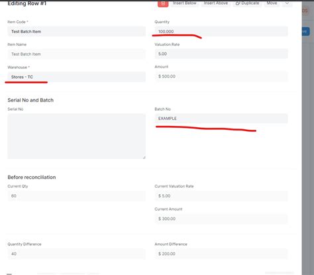
Task: Open the Warehouse field Stores - TC
Action: coord(77,77)
